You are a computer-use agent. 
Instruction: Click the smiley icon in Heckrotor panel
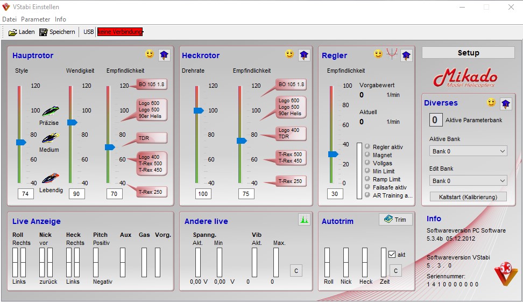click(x=289, y=54)
